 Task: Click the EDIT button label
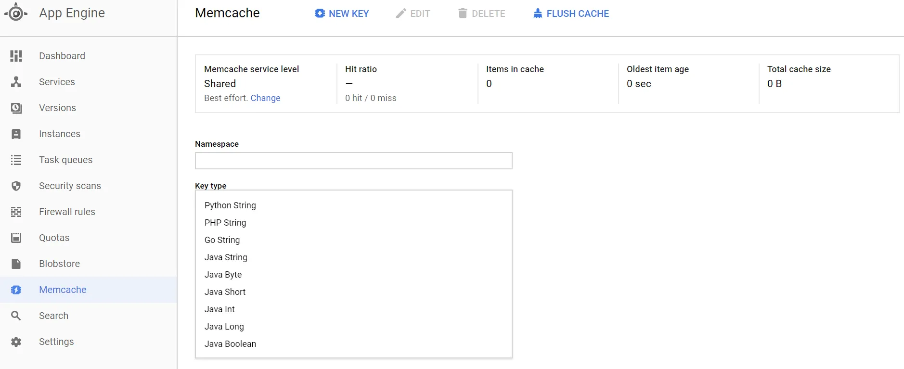coord(420,13)
